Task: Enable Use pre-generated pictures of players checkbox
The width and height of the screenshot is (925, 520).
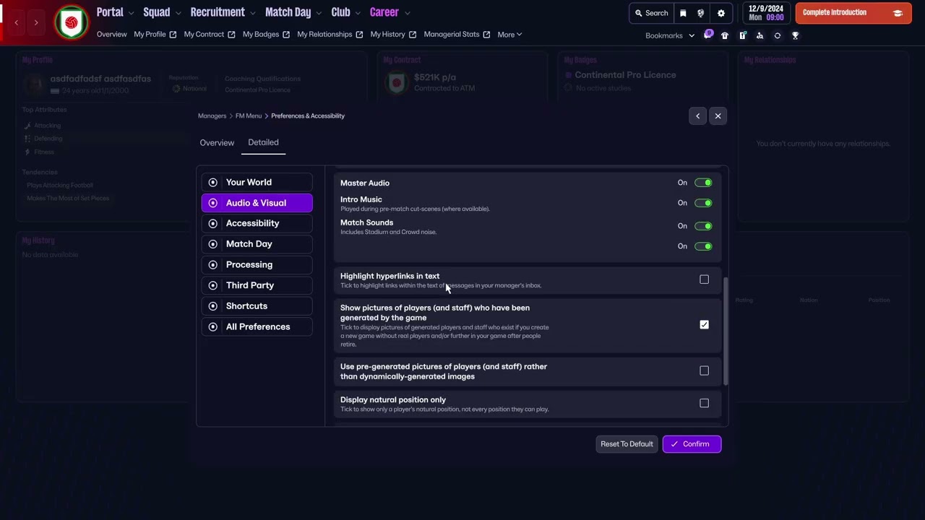Action: click(x=704, y=370)
